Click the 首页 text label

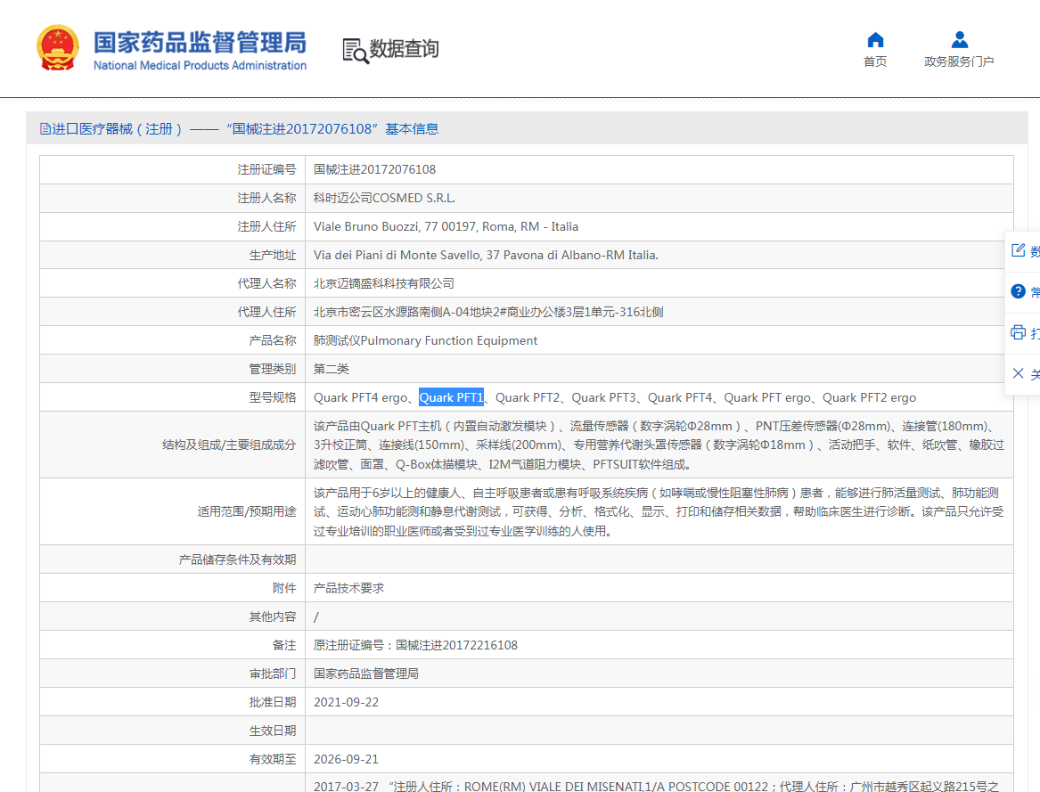875,61
